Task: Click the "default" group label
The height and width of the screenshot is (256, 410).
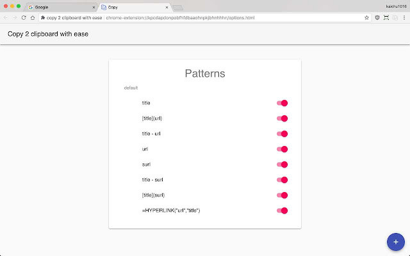Action: tap(131, 88)
